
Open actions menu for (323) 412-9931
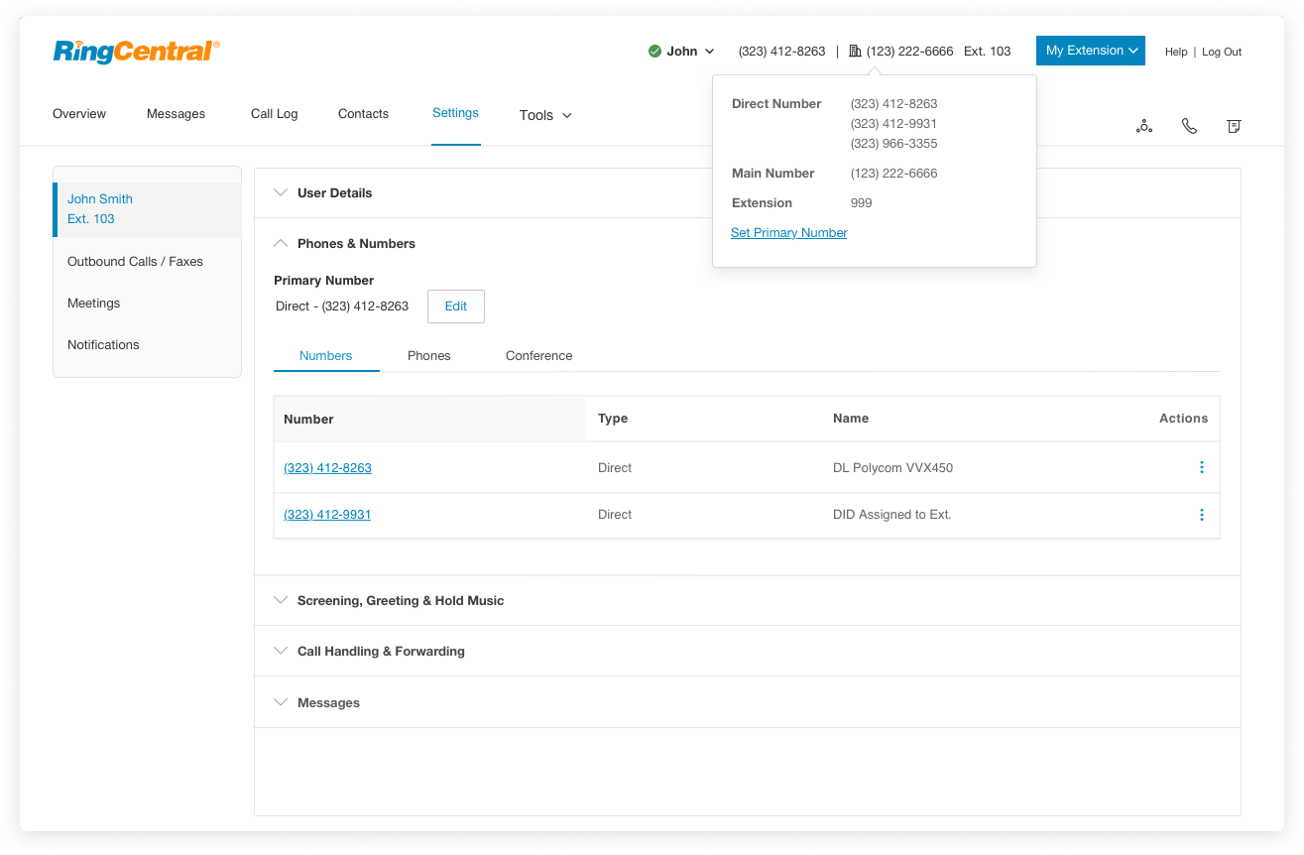tap(1201, 515)
